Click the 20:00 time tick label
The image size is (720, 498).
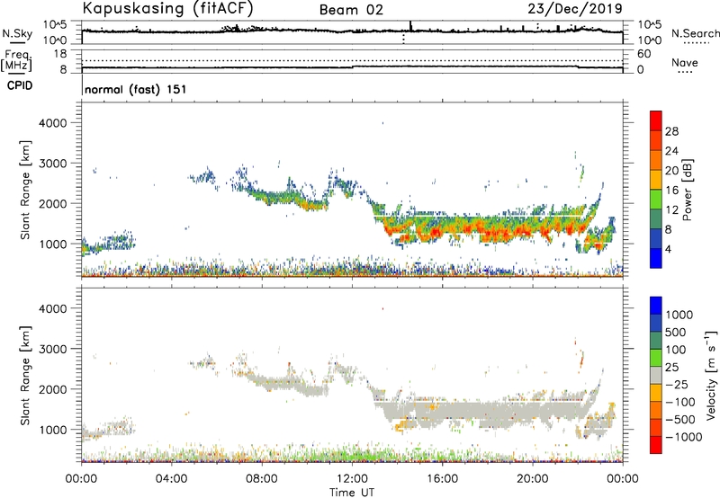(533, 479)
